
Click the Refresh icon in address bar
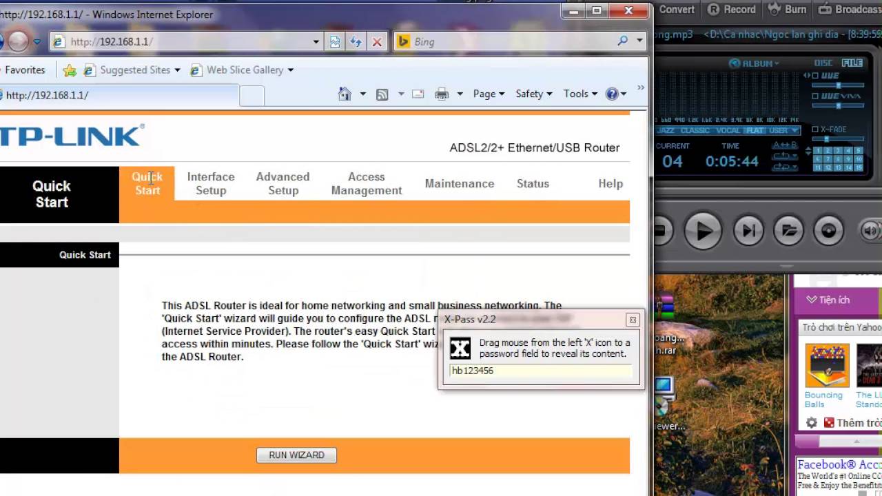point(356,41)
